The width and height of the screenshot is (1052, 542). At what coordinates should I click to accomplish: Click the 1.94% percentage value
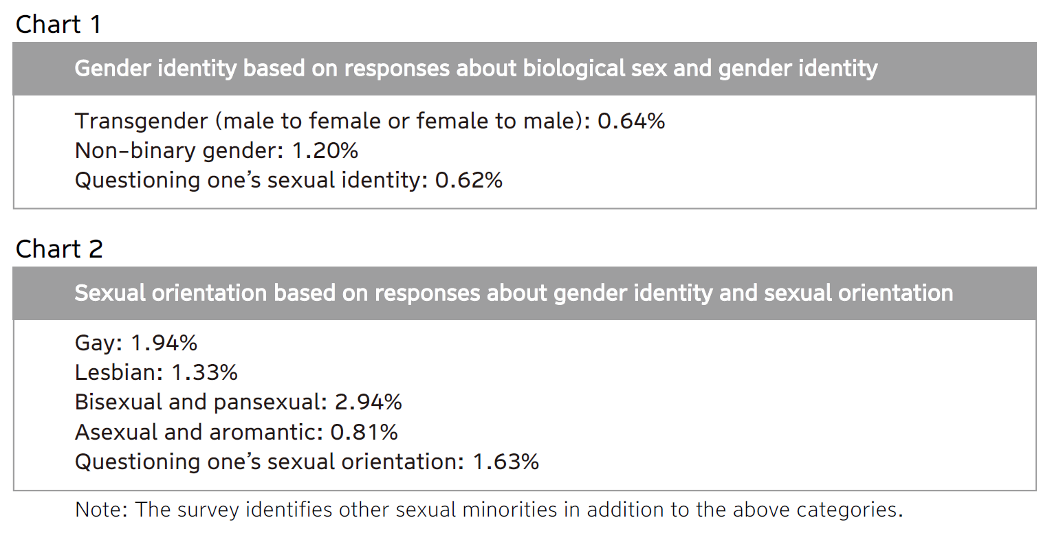click(x=164, y=343)
